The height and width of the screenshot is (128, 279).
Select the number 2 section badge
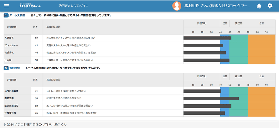[6, 15]
